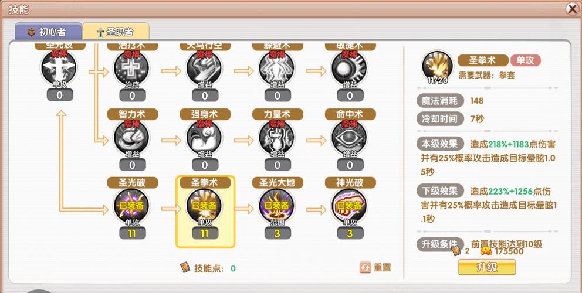Select the 治疗术 cross skill icon
582x293 pixels.
click(132, 69)
